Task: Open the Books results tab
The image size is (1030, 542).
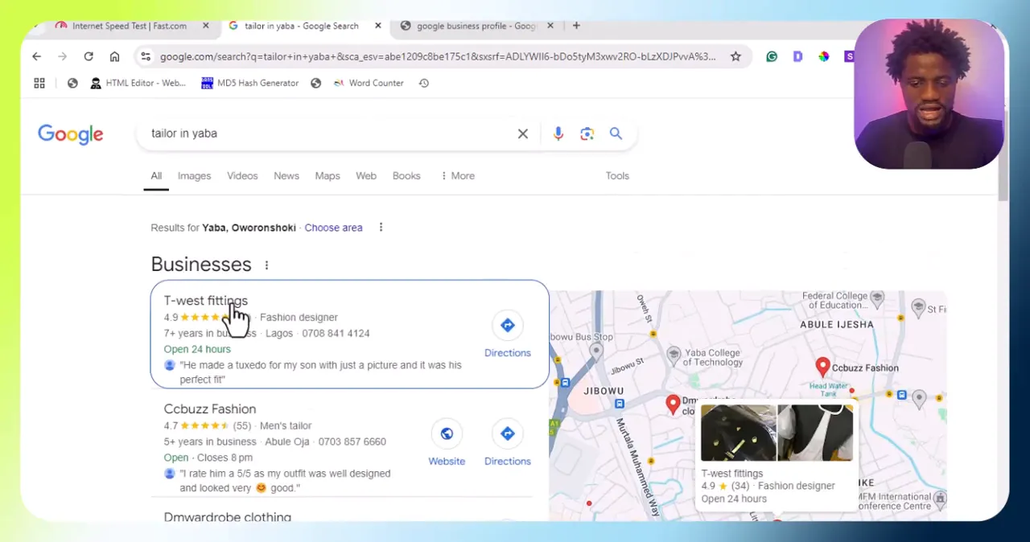Action: point(406,175)
